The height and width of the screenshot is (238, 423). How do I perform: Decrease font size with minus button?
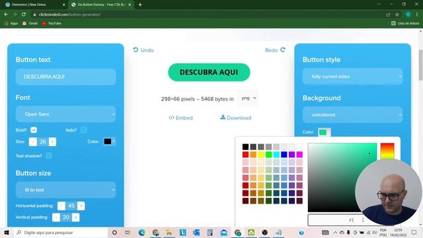[x=33, y=141]
